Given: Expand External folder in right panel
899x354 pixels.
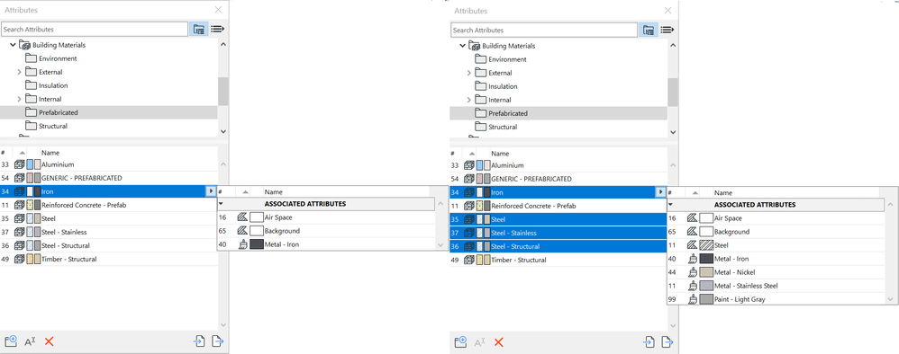Looking at the screenshot, I should coord(468,73).
